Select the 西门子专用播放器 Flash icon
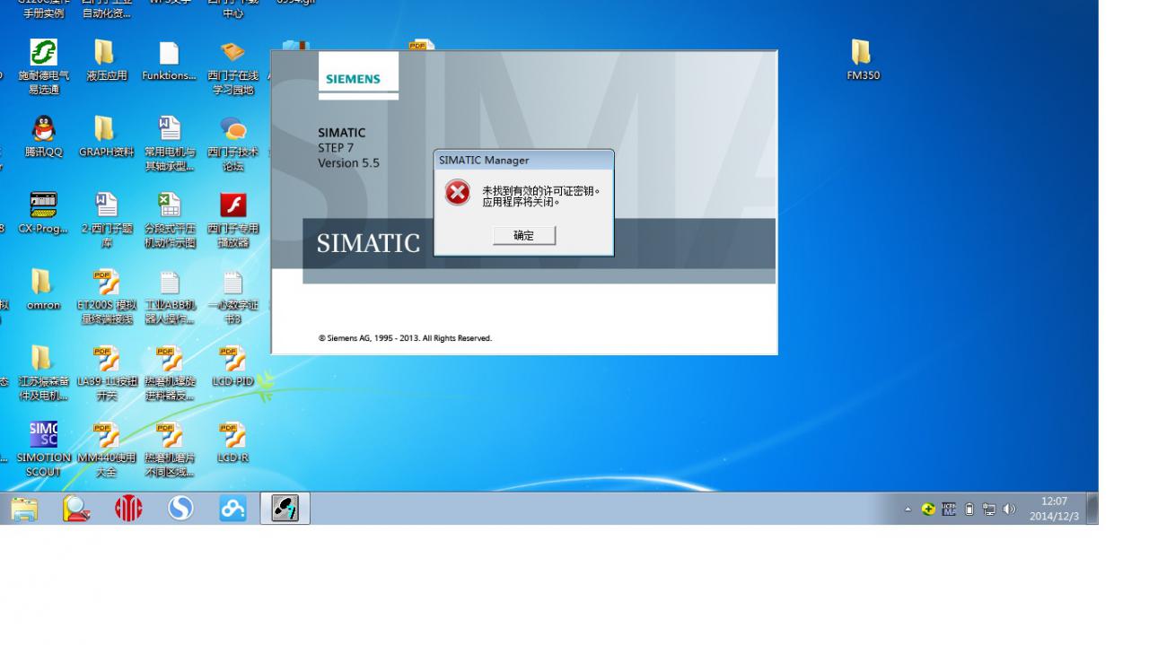This screenshot has width=1149, height=645. pos(232,221)
